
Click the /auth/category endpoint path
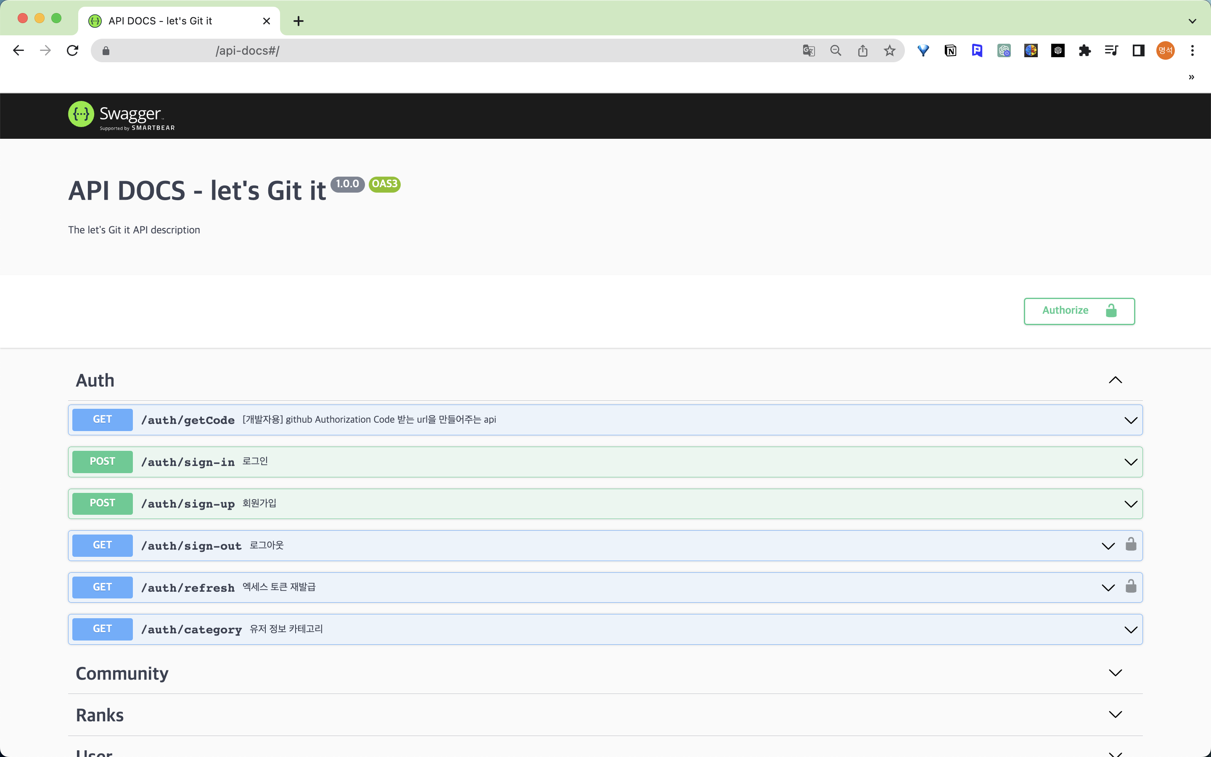click(191, 629)
